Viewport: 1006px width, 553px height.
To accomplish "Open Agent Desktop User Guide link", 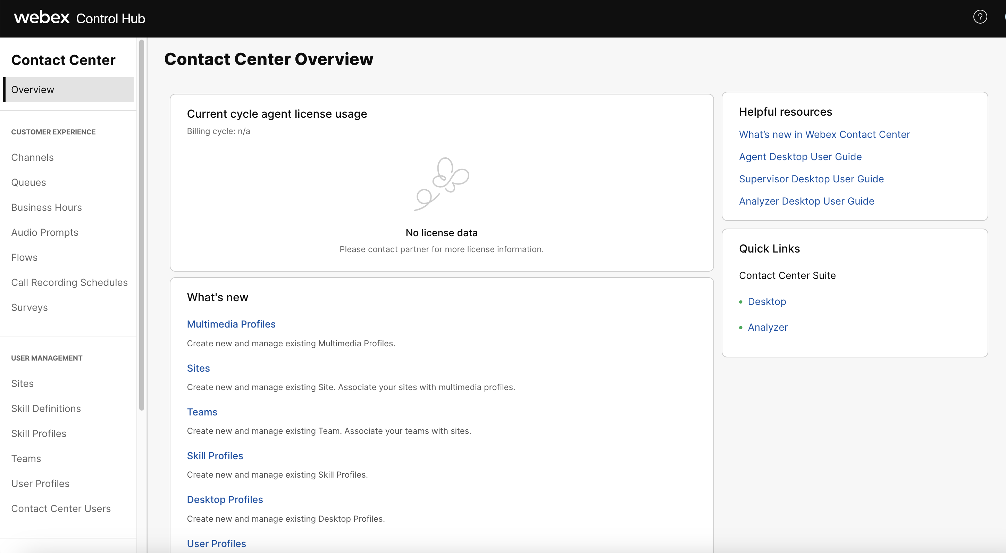I will click(x=800, y=157).
